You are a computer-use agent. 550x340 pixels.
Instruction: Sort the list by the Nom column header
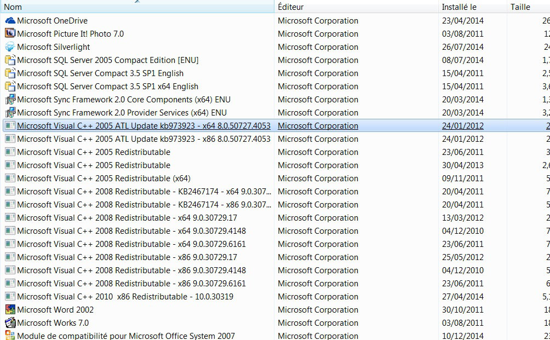pos(137,7)
